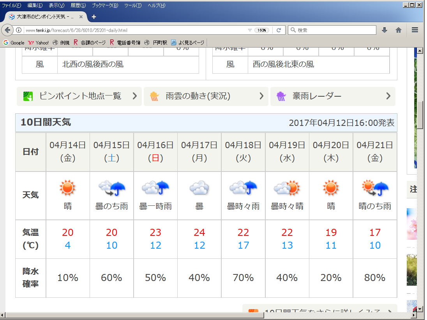Click the vertical scrollbar thumb
Image resolution: width=427 pixels, height=320 pixels.
420,115
